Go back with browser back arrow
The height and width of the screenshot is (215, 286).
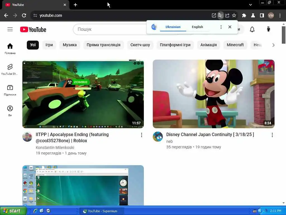[6, 15]
